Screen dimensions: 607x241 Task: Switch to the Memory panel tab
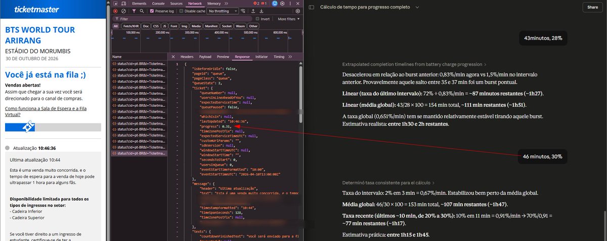[214, 4]
